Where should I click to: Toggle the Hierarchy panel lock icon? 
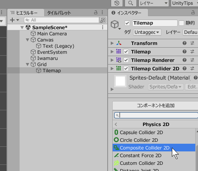point(96,12)
